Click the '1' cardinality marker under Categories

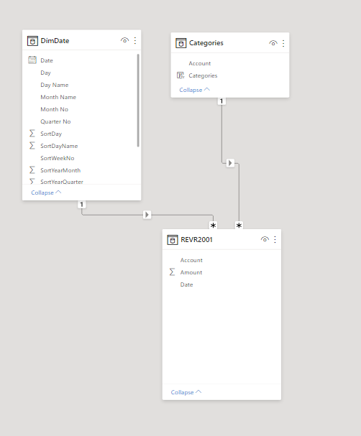tap(221, 101)
